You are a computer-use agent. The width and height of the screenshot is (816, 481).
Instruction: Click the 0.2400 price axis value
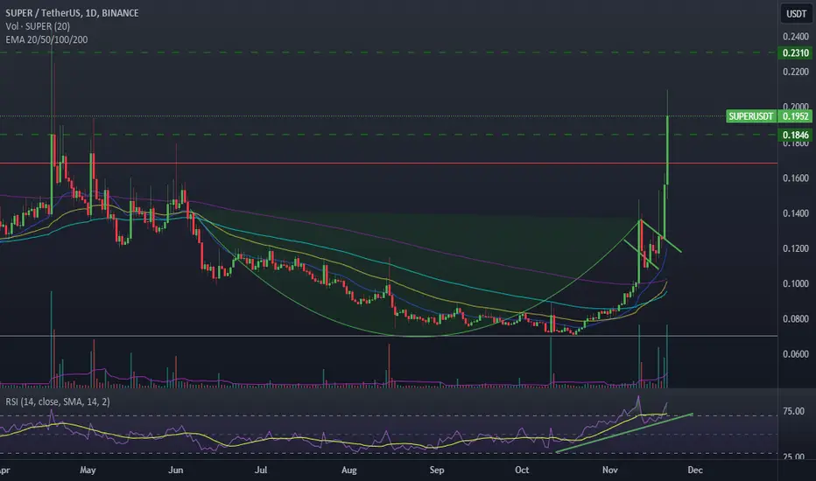point(796,37)
